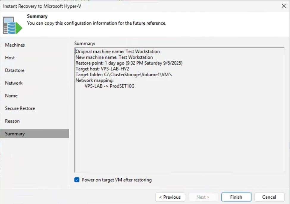Screen dimensions: 290x204
Task: Select the highlighted Summary step
Action: tap(35, 134)
